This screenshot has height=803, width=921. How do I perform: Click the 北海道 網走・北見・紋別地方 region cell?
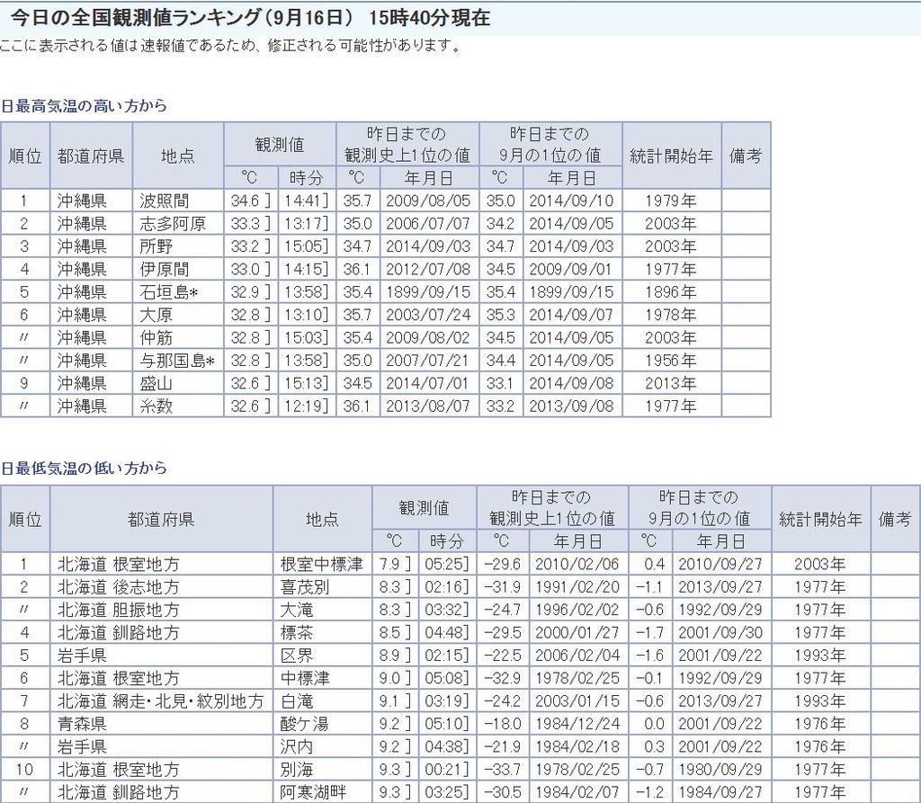pyautogui.click(x=161, y=700)
